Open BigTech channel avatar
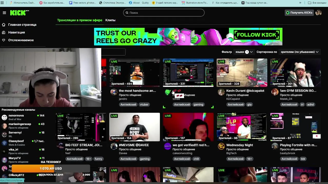The height and width of the screenshot is (184, 328). click(221, 146)
